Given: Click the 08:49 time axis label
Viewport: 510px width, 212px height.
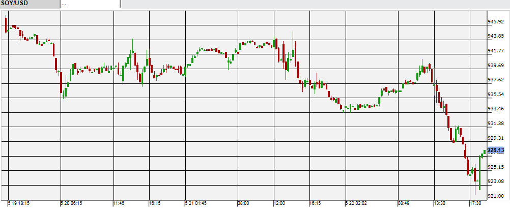Looking at the screenshot, I should pyautogui.click(x=404, y=203).
